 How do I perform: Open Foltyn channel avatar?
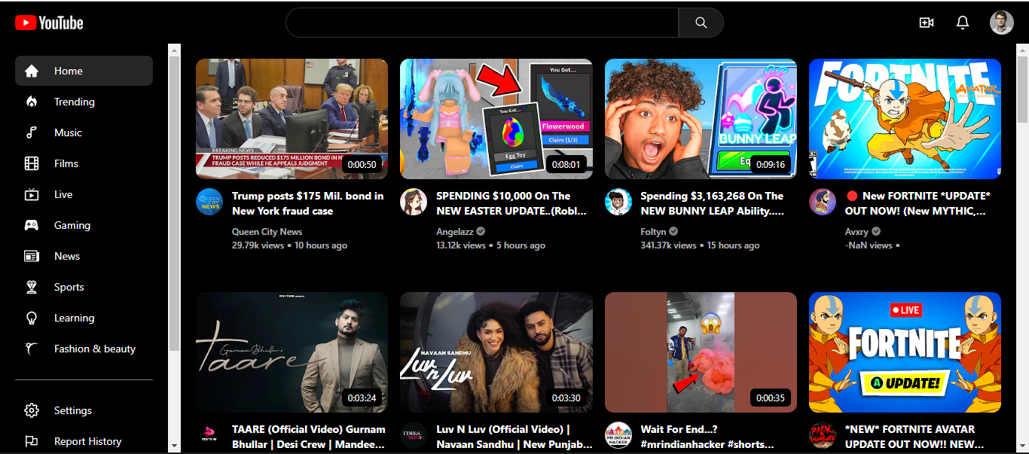pyautogui.click(x=618, y=202)
